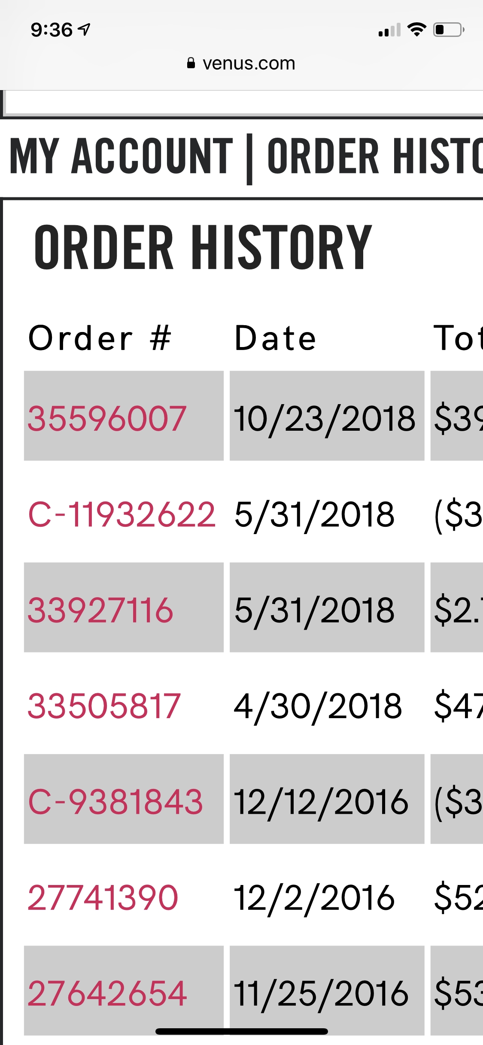Open order number 33505817
Viewport: 483px width, 1045px height.
pos(104,706)
